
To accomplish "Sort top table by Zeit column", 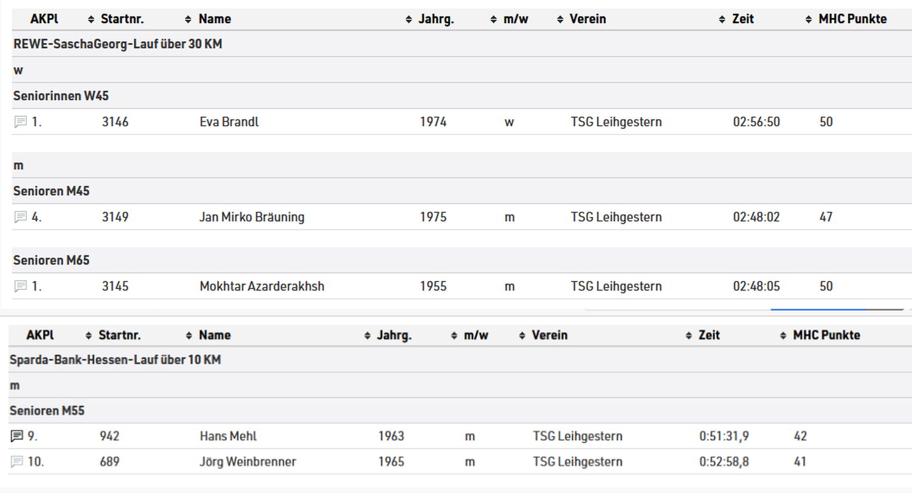I will point(742,19).
